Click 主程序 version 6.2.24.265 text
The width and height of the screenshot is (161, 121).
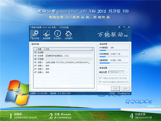click(x=38, y=93)
